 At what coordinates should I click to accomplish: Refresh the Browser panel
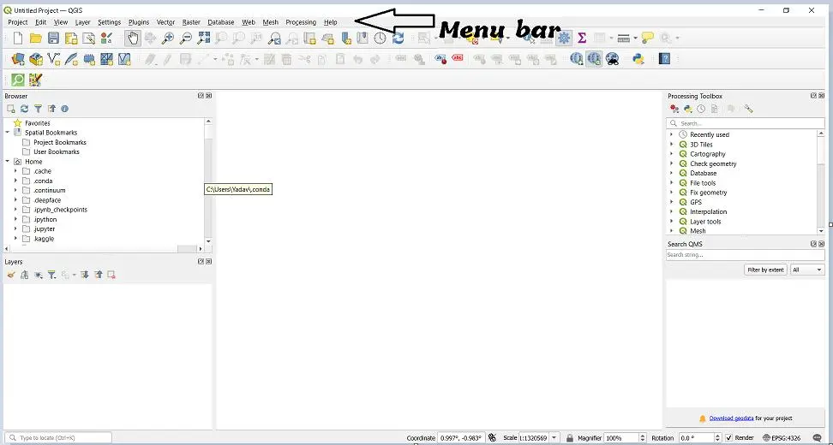click(x=24, y=109)
